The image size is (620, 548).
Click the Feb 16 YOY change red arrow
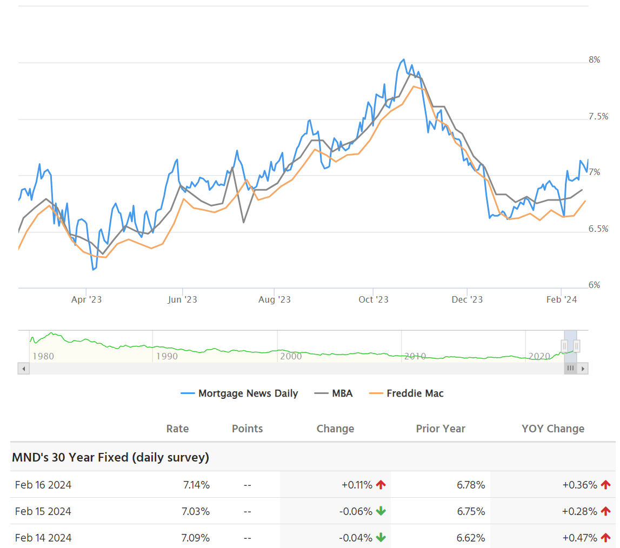[x=605, y=485]
